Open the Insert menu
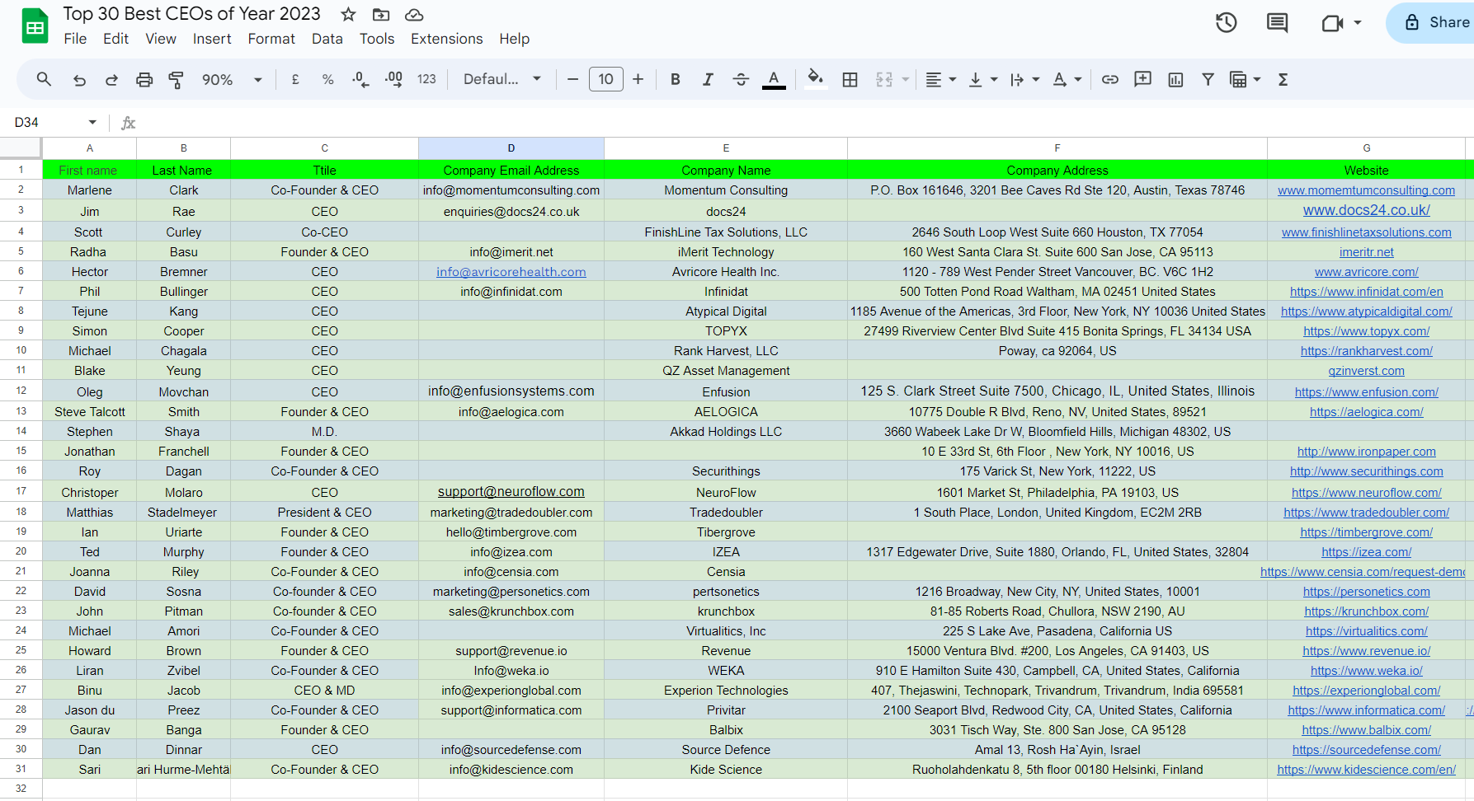This screenshot has height=801, width=1474. [x=212, y=39]
